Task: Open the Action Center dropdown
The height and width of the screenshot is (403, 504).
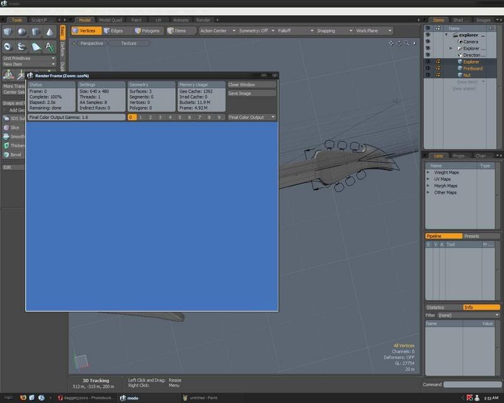Action: 217,30
